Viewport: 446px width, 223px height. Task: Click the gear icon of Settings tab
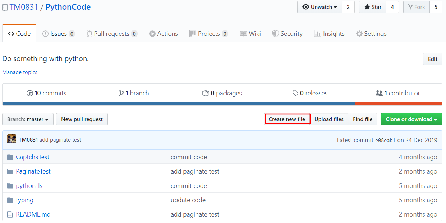(359, 34)
